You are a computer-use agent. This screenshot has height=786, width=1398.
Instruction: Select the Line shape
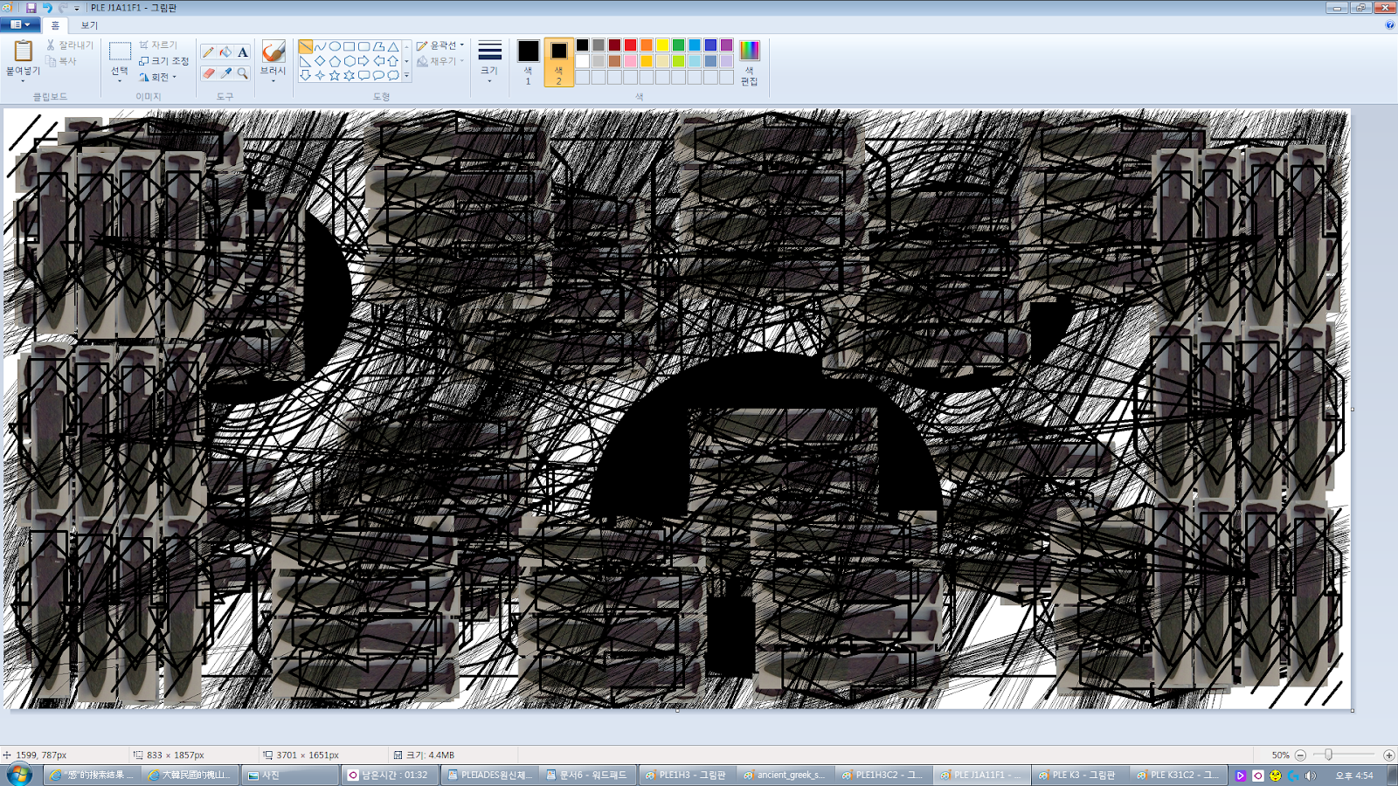pyautogui.click(x=306, y=47)
